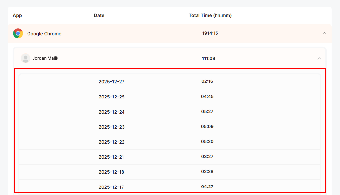Click the Date column header
The image size is (340, 195).
pos(99,15)
